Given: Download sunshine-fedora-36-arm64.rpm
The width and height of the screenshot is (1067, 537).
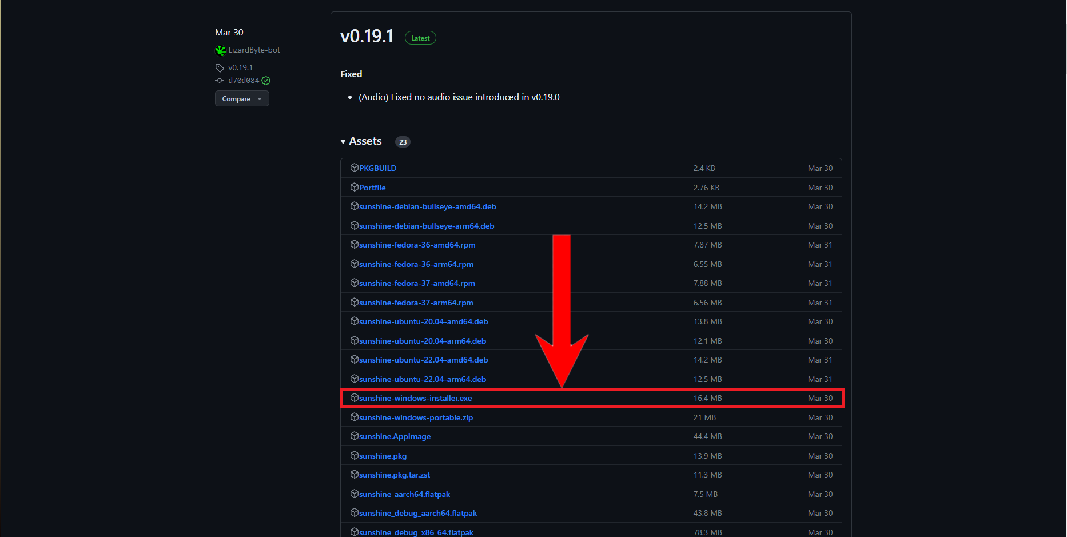Looking at the screenshot, I should [x=416, y=264].
